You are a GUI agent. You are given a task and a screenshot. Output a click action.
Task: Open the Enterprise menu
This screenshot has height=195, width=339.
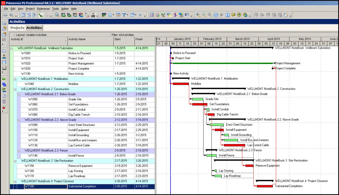tap(43, 9)
